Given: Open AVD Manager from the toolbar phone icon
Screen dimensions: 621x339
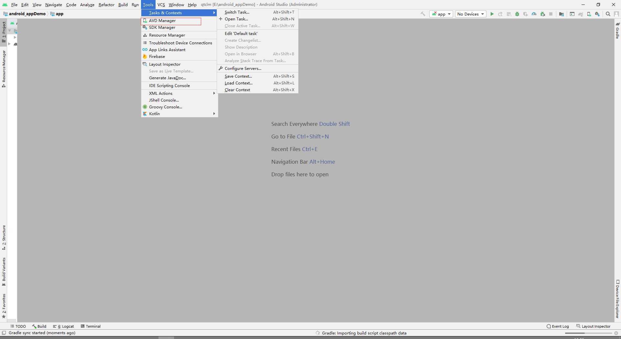Looking at the screenshot, I should pos(589,14).
